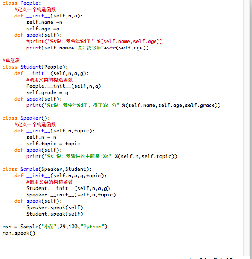Click the "class People:" line
This screenshot has width=252, height=259.
21,3
